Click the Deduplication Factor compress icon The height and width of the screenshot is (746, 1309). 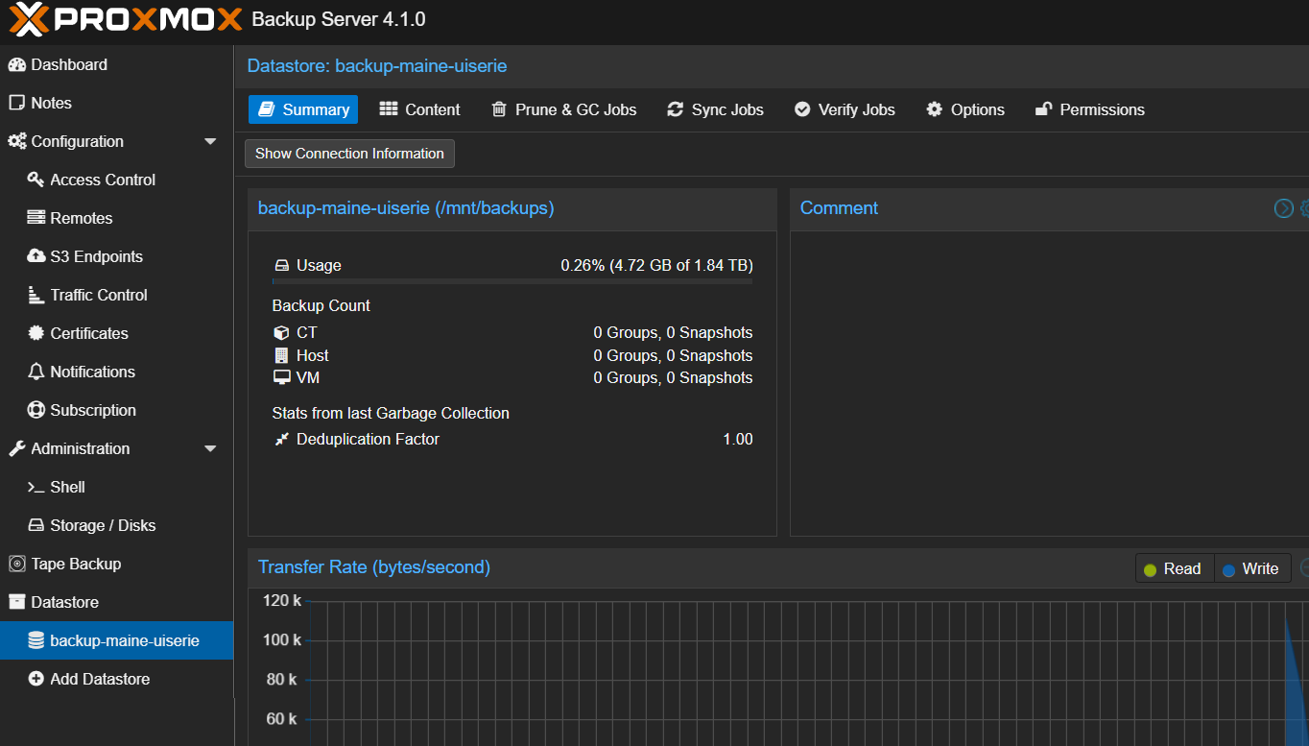coord(281,440)
